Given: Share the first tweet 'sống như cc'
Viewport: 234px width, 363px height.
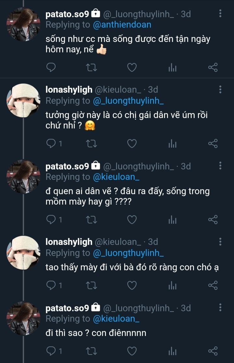Looking at the screenshot, I should click(x=213, y=68).
